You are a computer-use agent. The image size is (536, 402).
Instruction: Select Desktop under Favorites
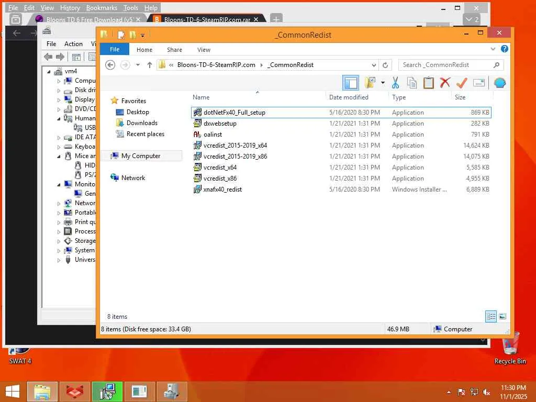pyautogui.click(x=138, y=112)
